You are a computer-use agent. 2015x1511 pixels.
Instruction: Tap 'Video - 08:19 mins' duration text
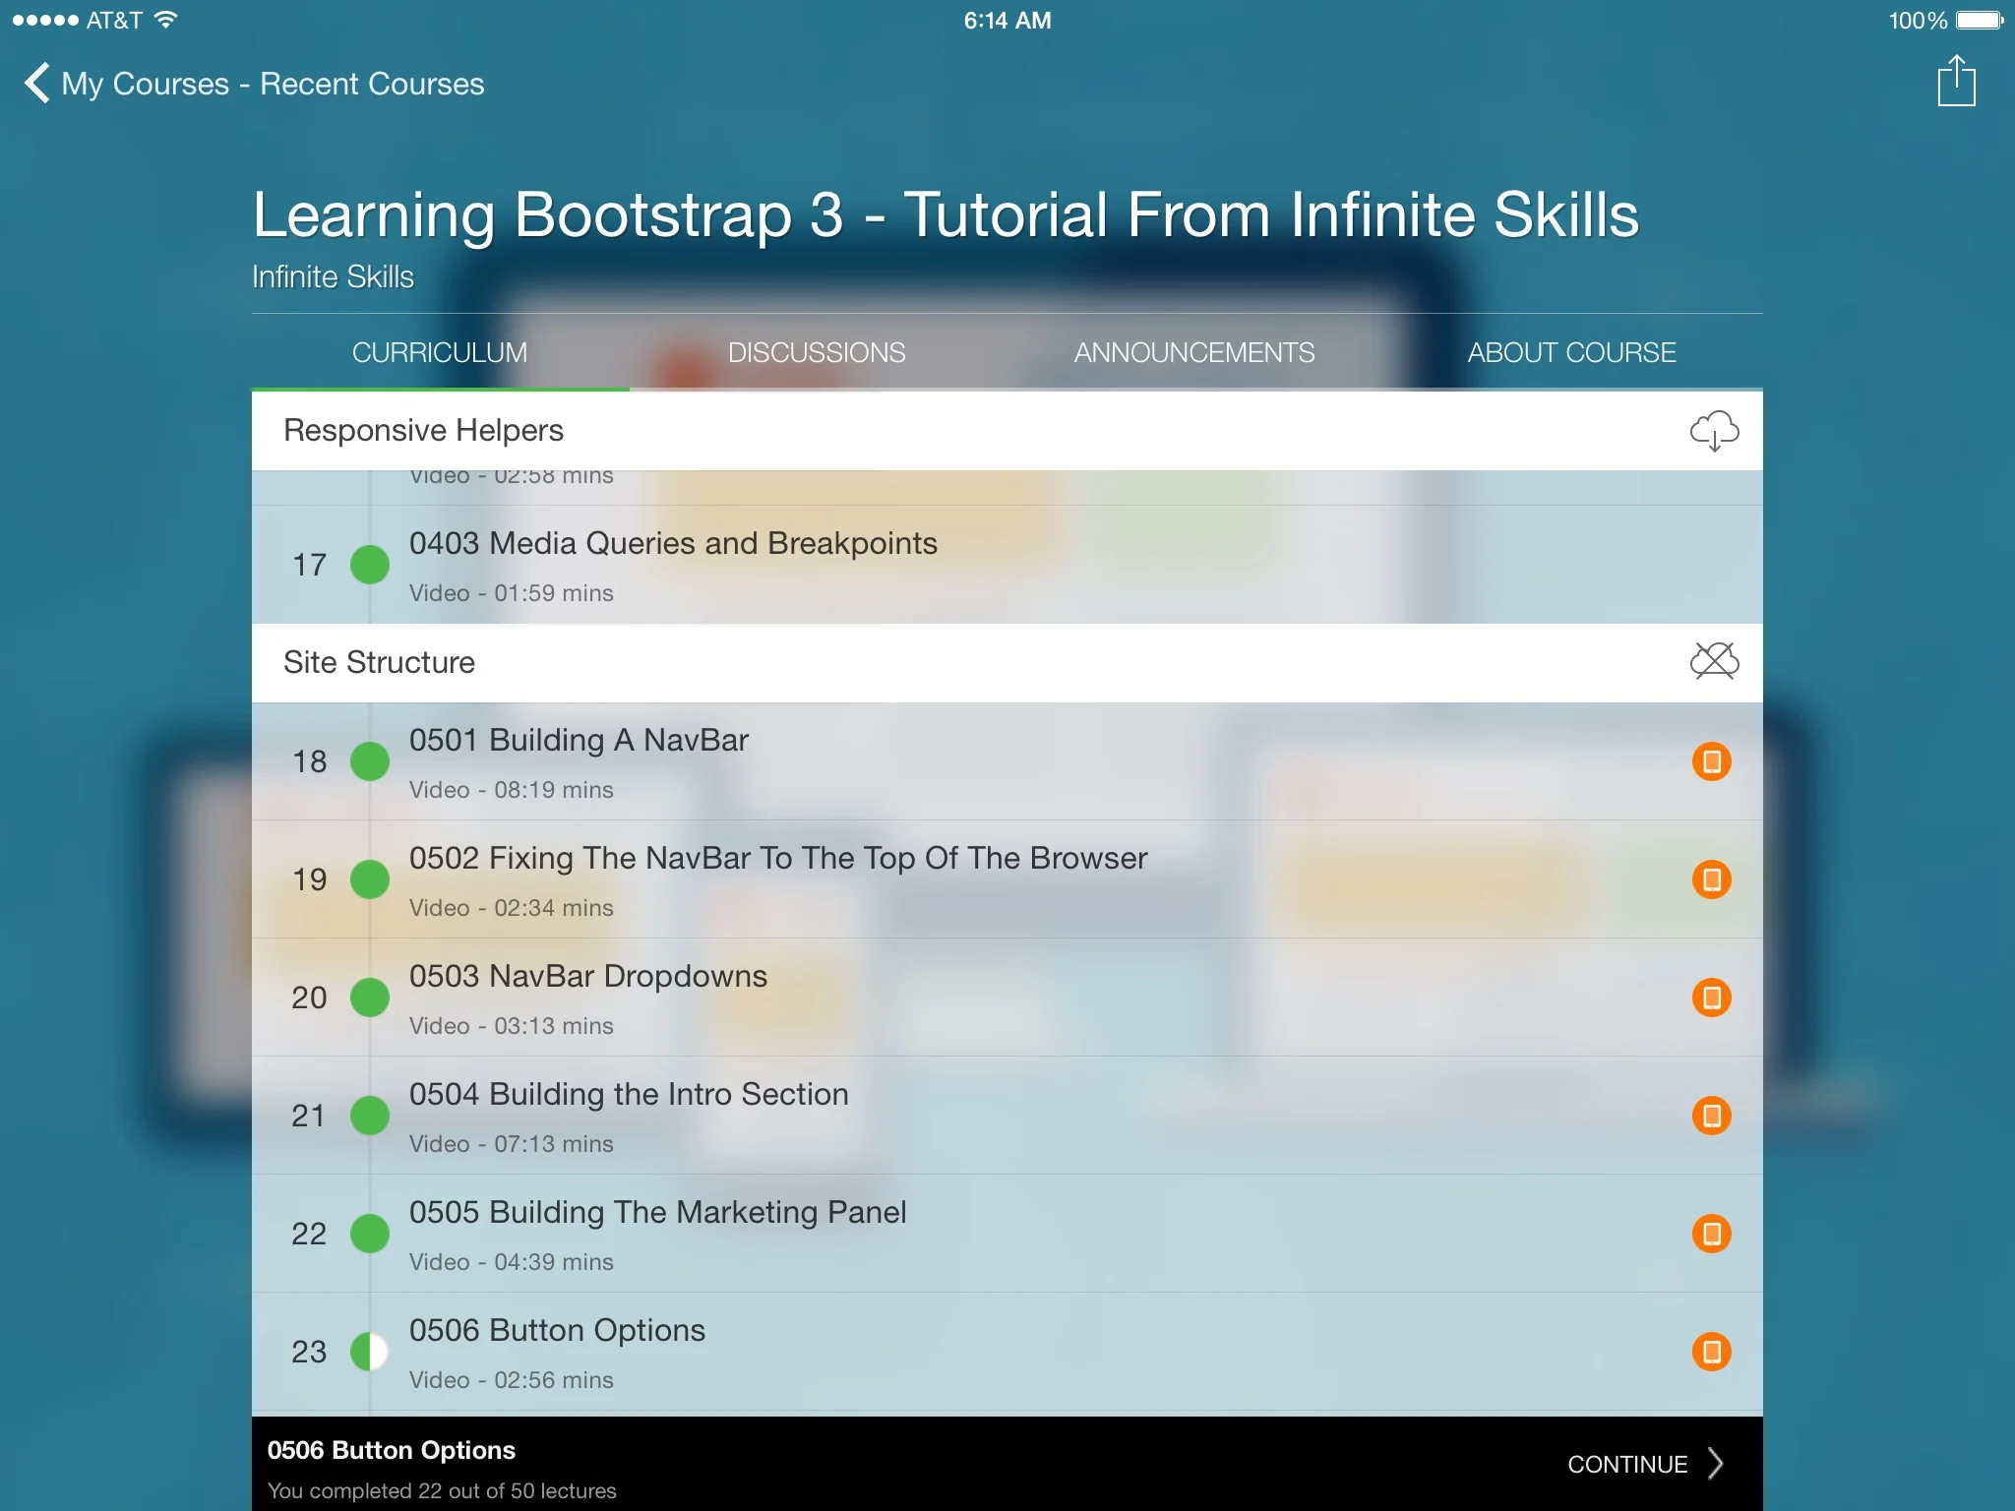point(512,790)
